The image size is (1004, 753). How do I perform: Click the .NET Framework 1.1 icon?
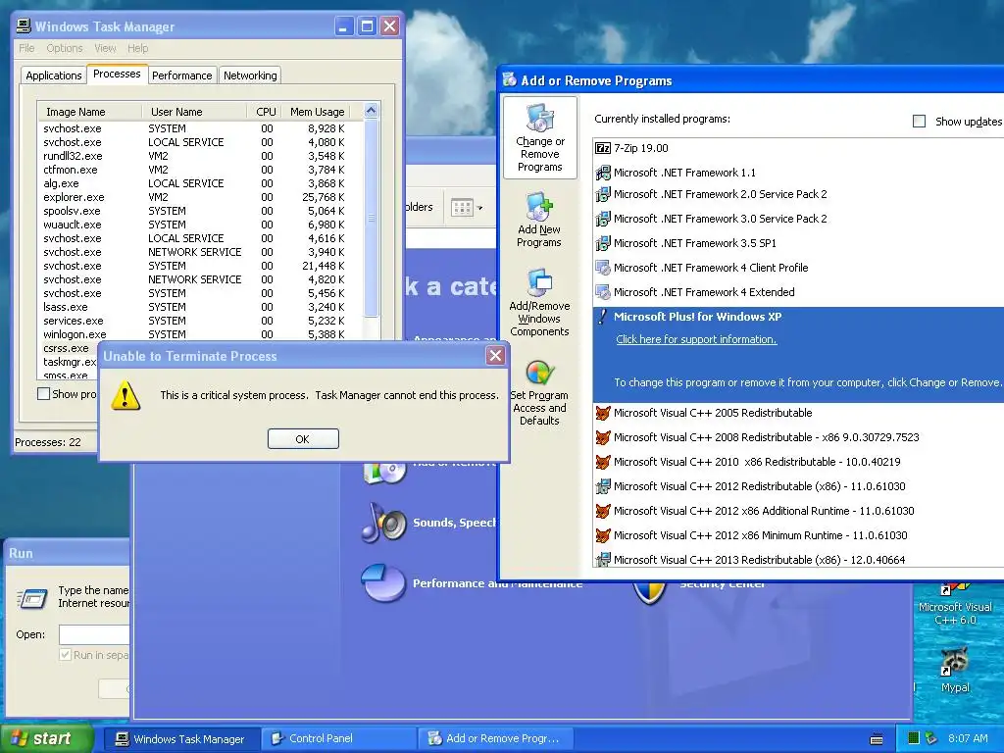(603, 173)
